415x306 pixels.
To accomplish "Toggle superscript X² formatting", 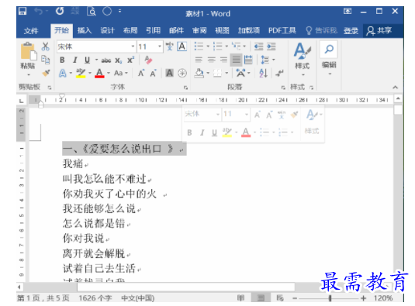I will [131, 60].
